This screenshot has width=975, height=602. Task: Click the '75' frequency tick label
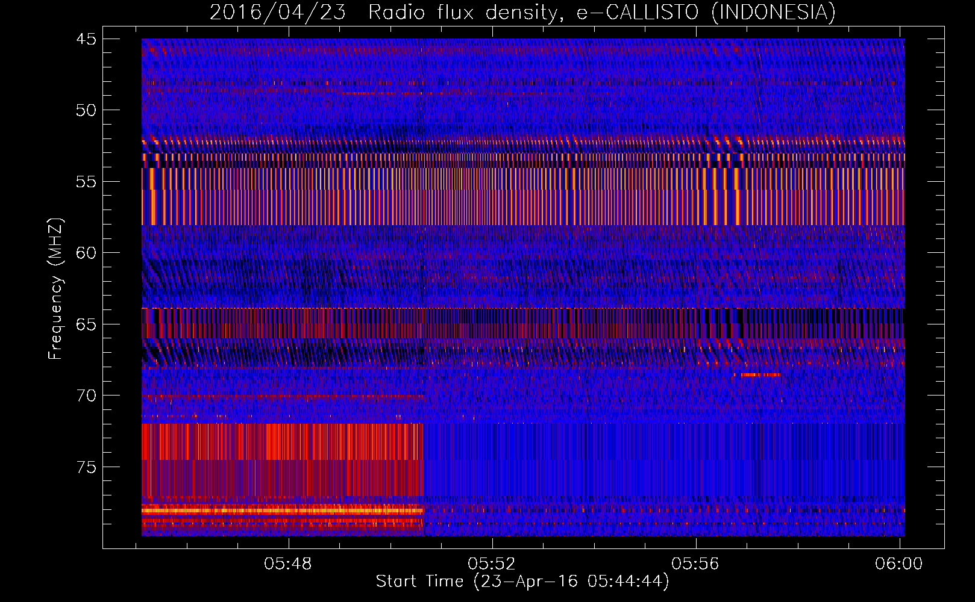86,467
